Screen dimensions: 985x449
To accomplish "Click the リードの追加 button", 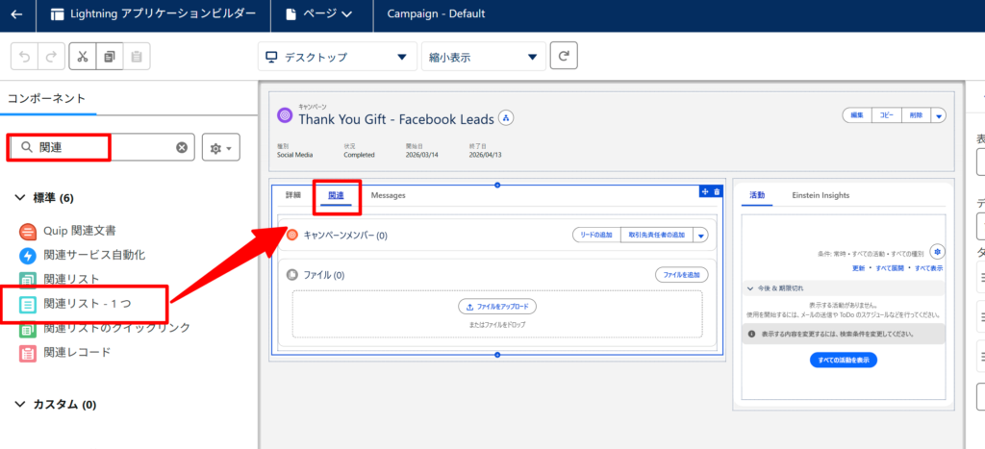I will point(596,235).
